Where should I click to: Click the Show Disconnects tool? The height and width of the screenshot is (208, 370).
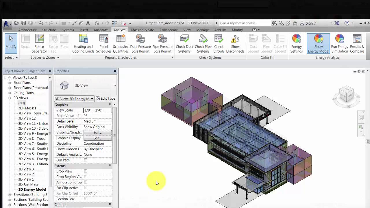click(x=235, y=43)
